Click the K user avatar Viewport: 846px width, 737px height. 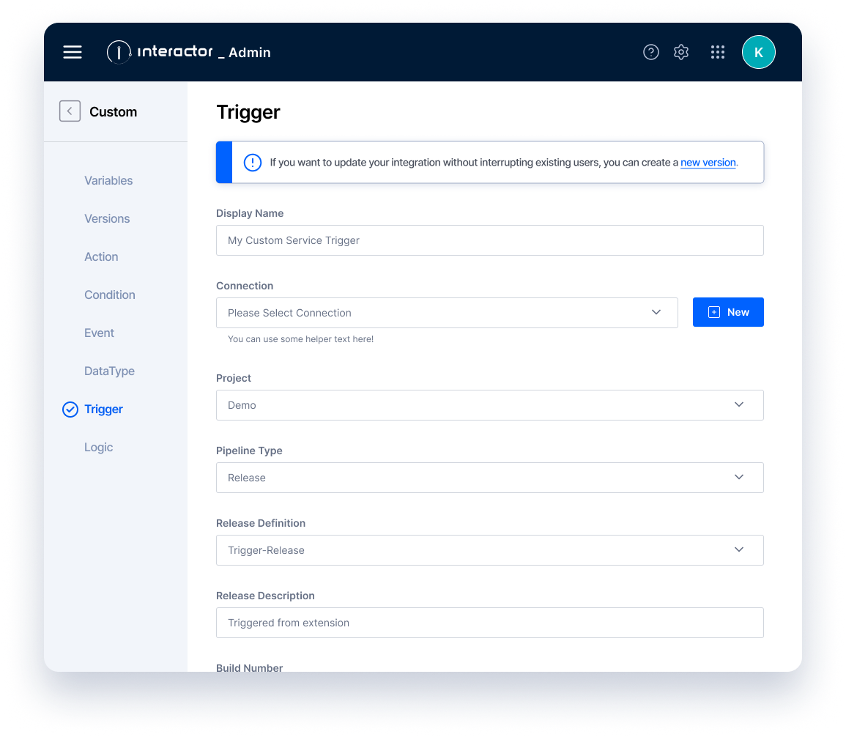tap(759, 52)
